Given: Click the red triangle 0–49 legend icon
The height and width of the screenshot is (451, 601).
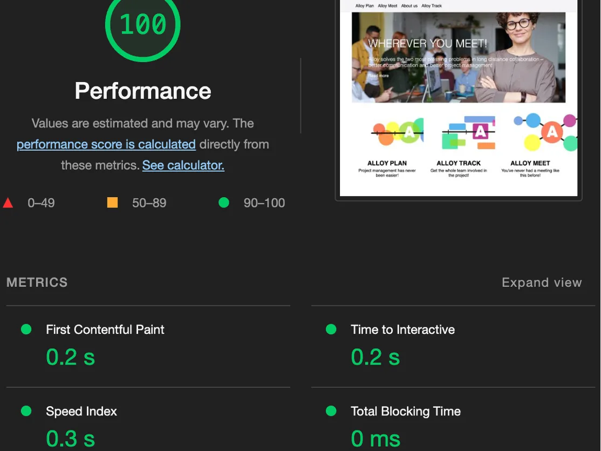Looking at the screenshot, I should coord(8,203).
